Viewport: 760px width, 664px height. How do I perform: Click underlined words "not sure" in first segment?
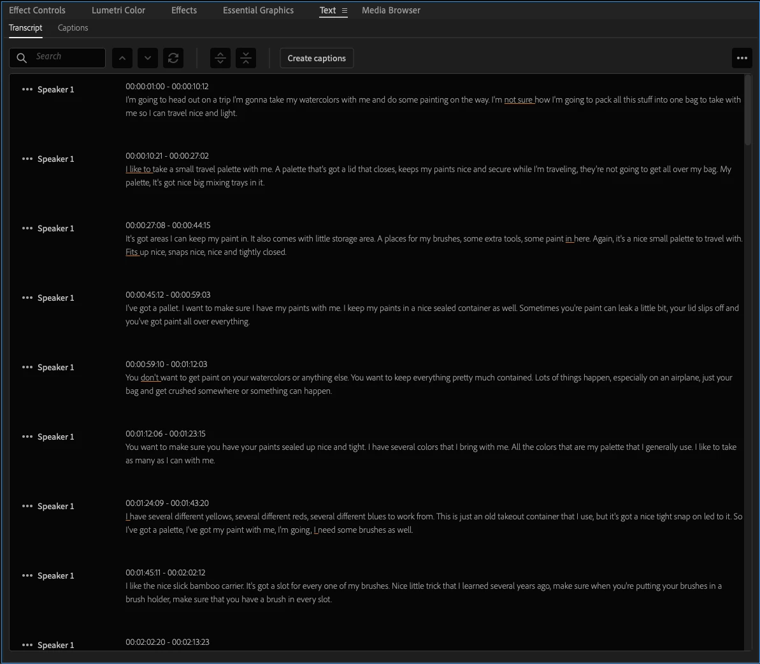coord(518,100)
